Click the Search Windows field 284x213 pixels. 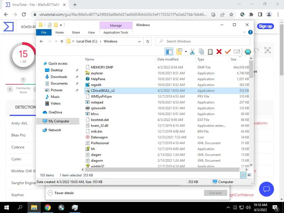[203, 41]
